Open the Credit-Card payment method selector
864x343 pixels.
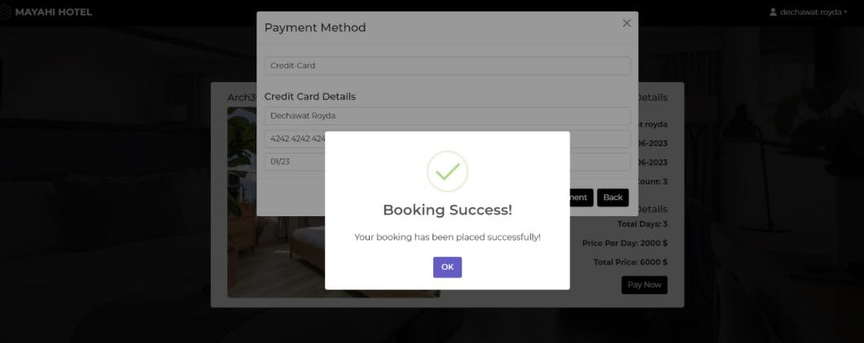point(447,66)
